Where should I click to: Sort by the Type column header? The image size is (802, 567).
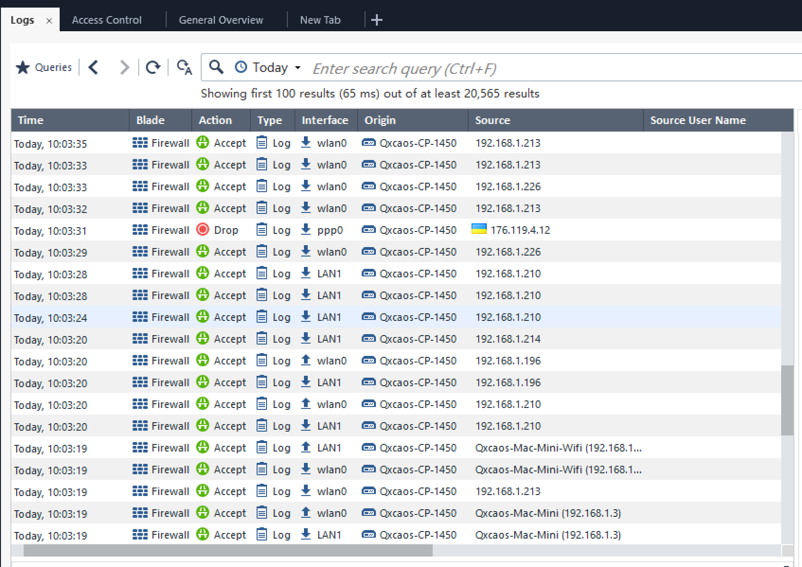[273, 120]
